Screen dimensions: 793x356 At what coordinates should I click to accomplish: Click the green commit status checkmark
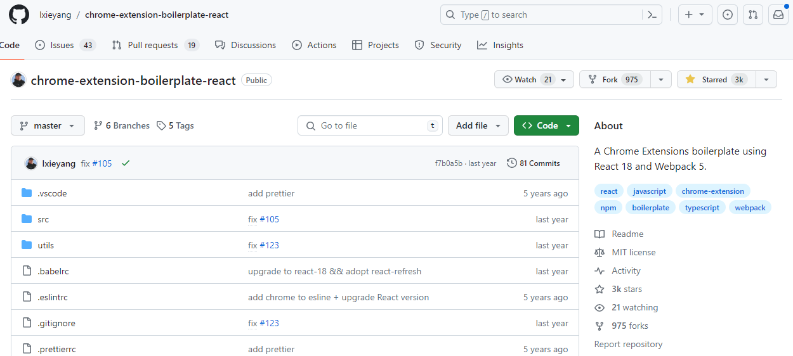[x=126, y=163]
